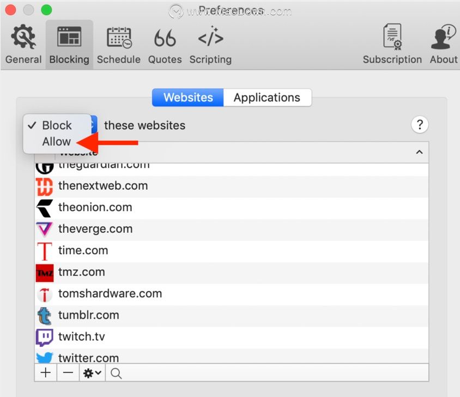
Task: Open the General preferences pane
Action: [23, 45]
